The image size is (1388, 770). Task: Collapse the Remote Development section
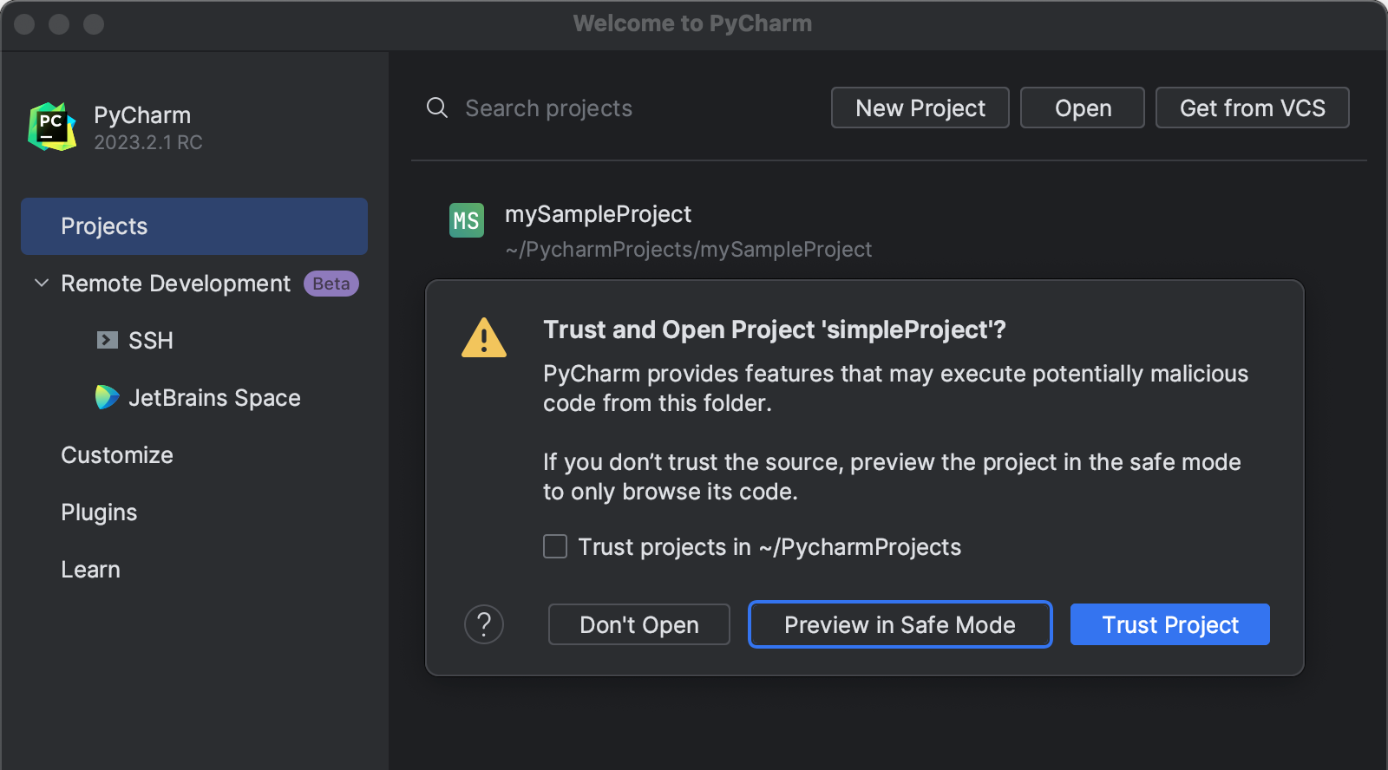[x=41, y=283]
